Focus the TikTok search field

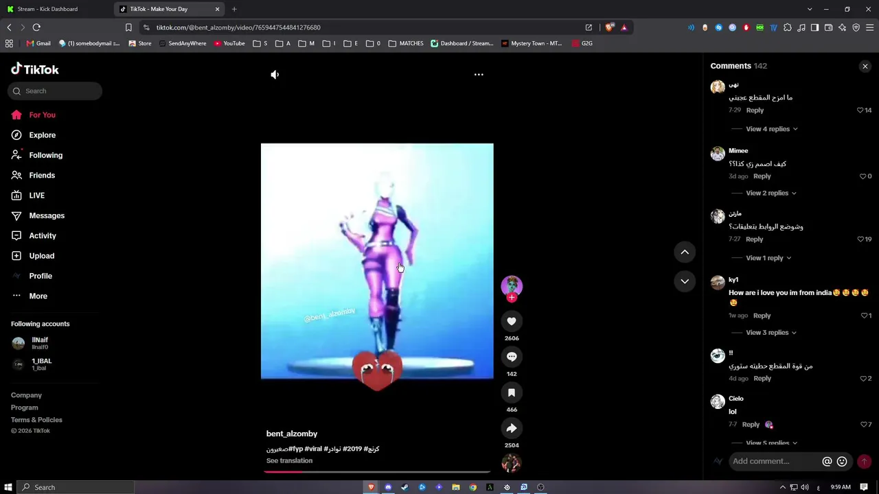point(55,91)
